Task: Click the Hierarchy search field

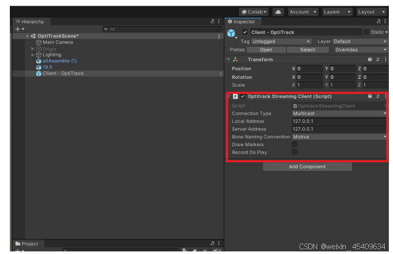Action: (162, 29)
